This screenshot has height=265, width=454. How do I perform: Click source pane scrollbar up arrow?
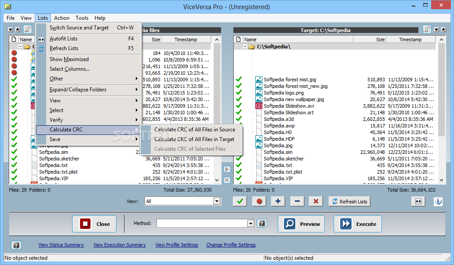[217, 40]
